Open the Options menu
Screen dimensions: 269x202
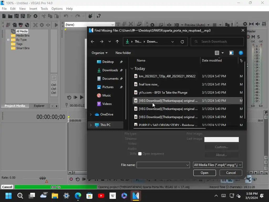pos(57,9)
